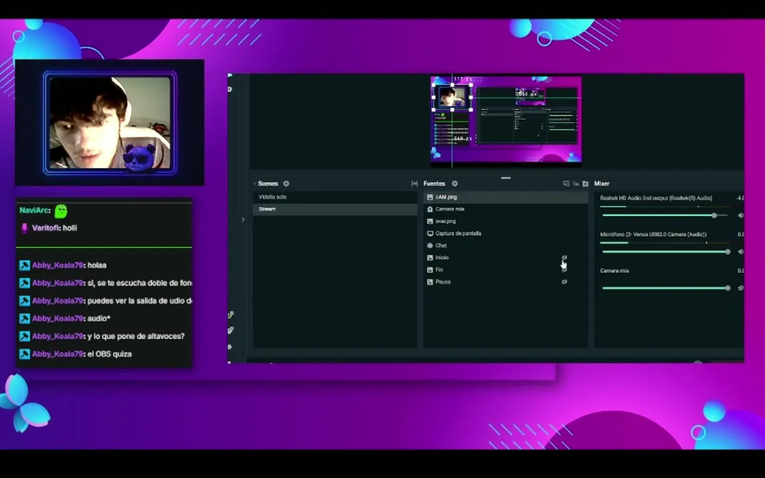Select the 'Camara mia' source row

click(505, 209)
